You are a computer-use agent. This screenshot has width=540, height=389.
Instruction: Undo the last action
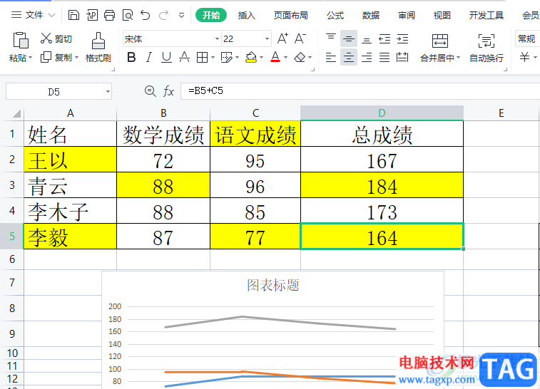146,15
